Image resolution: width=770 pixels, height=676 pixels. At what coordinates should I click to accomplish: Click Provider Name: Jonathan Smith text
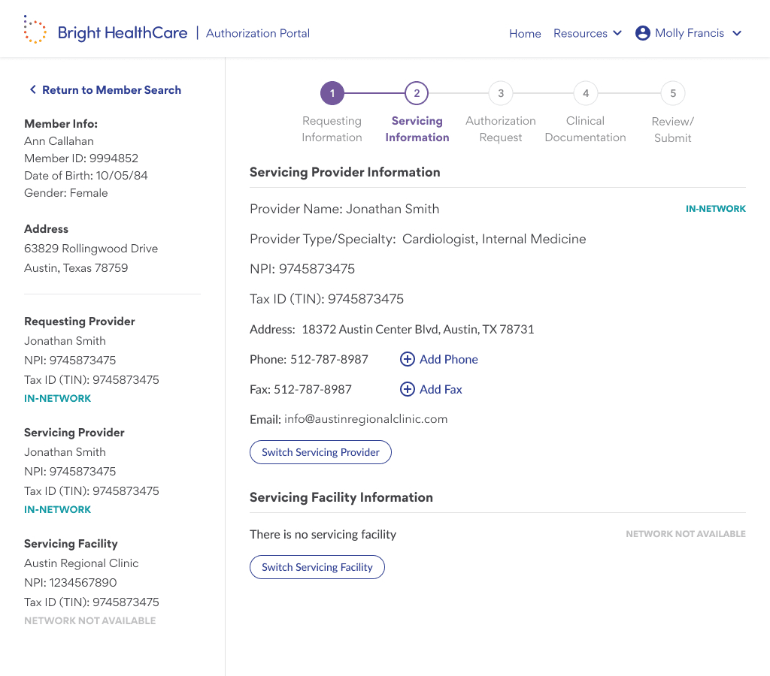pos(344,209)
